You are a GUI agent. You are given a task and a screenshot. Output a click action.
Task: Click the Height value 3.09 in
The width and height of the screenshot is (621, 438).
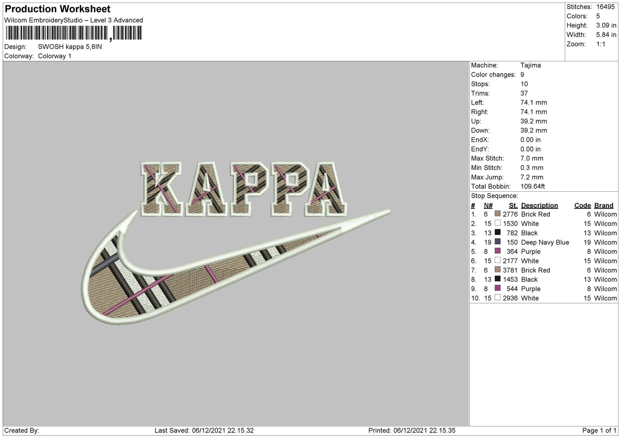pyautogui.click(x=606, y=26)
